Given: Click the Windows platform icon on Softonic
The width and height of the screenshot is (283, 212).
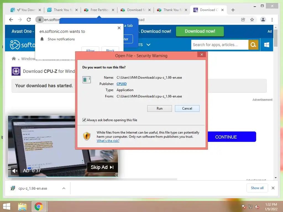Looking at the screenshot, I should [267, 45].
